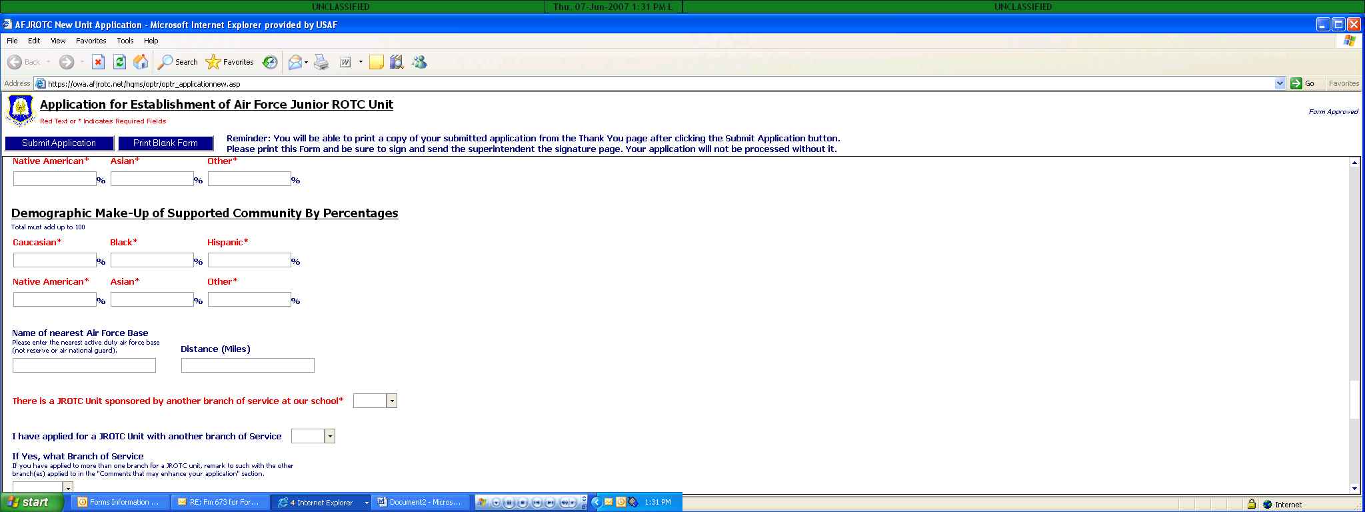Click the Stop loading toolbar icon
Image resolution: width=1365 pixels, height=512 pixels.
(x=98, y=62)
